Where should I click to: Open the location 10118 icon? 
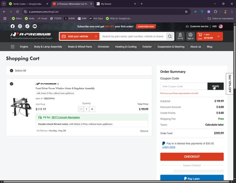pyautogui.click(x=180, y=36)
